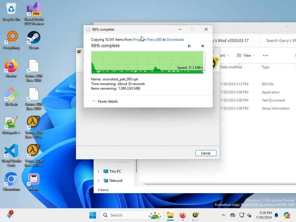
Task: Open the Recycle Bin desktop icon
Action: pos(11,12)
